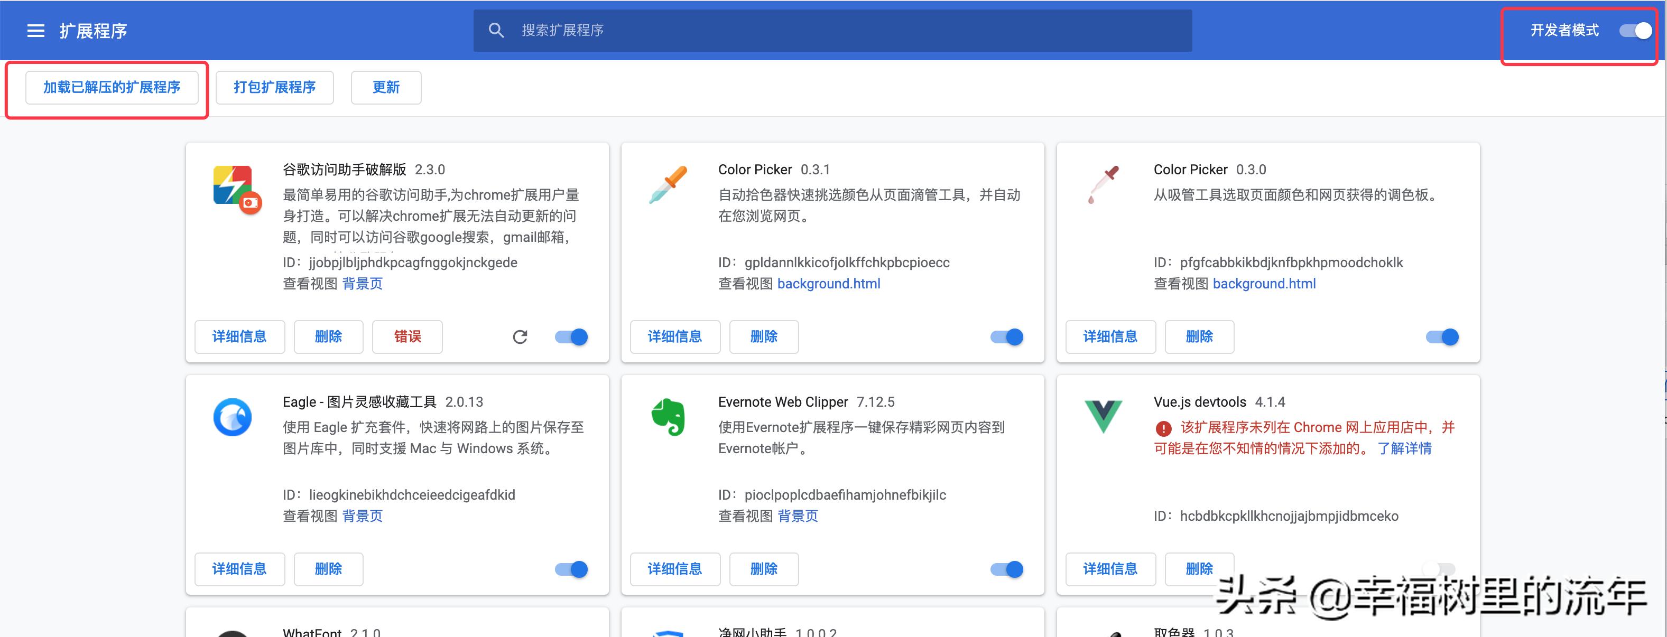The width and height of the screenshot is (1667, 637).
Task: Click the search magnifier icon
Action: pyautogui.click(x=496, y=30)
